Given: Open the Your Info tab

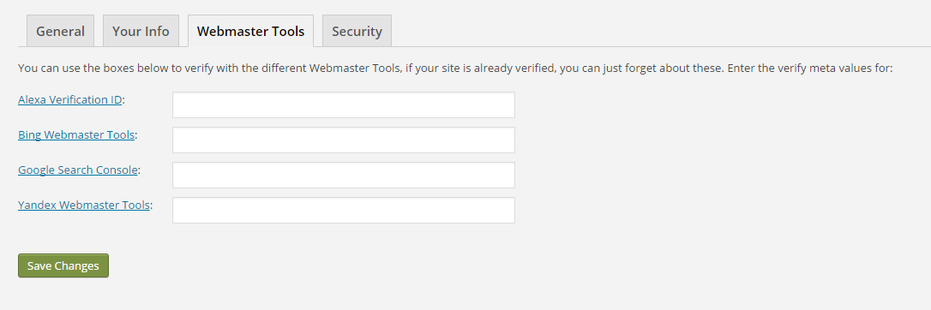Looking at the screenshot, I should point(141,31).
